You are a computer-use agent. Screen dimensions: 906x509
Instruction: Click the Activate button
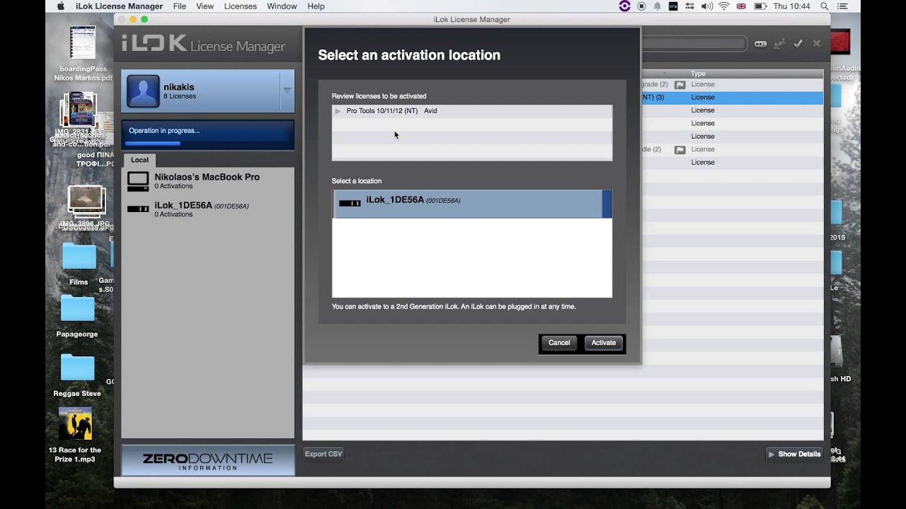click(603, 343)
